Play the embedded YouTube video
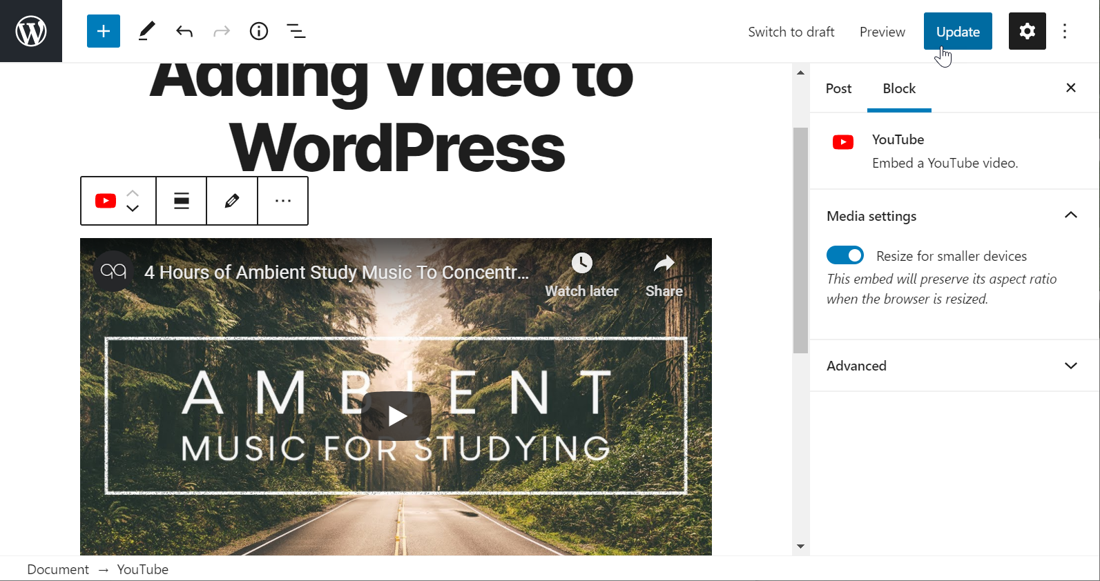The height and width of the screenshot is (581, 1100). pos(396,415)
